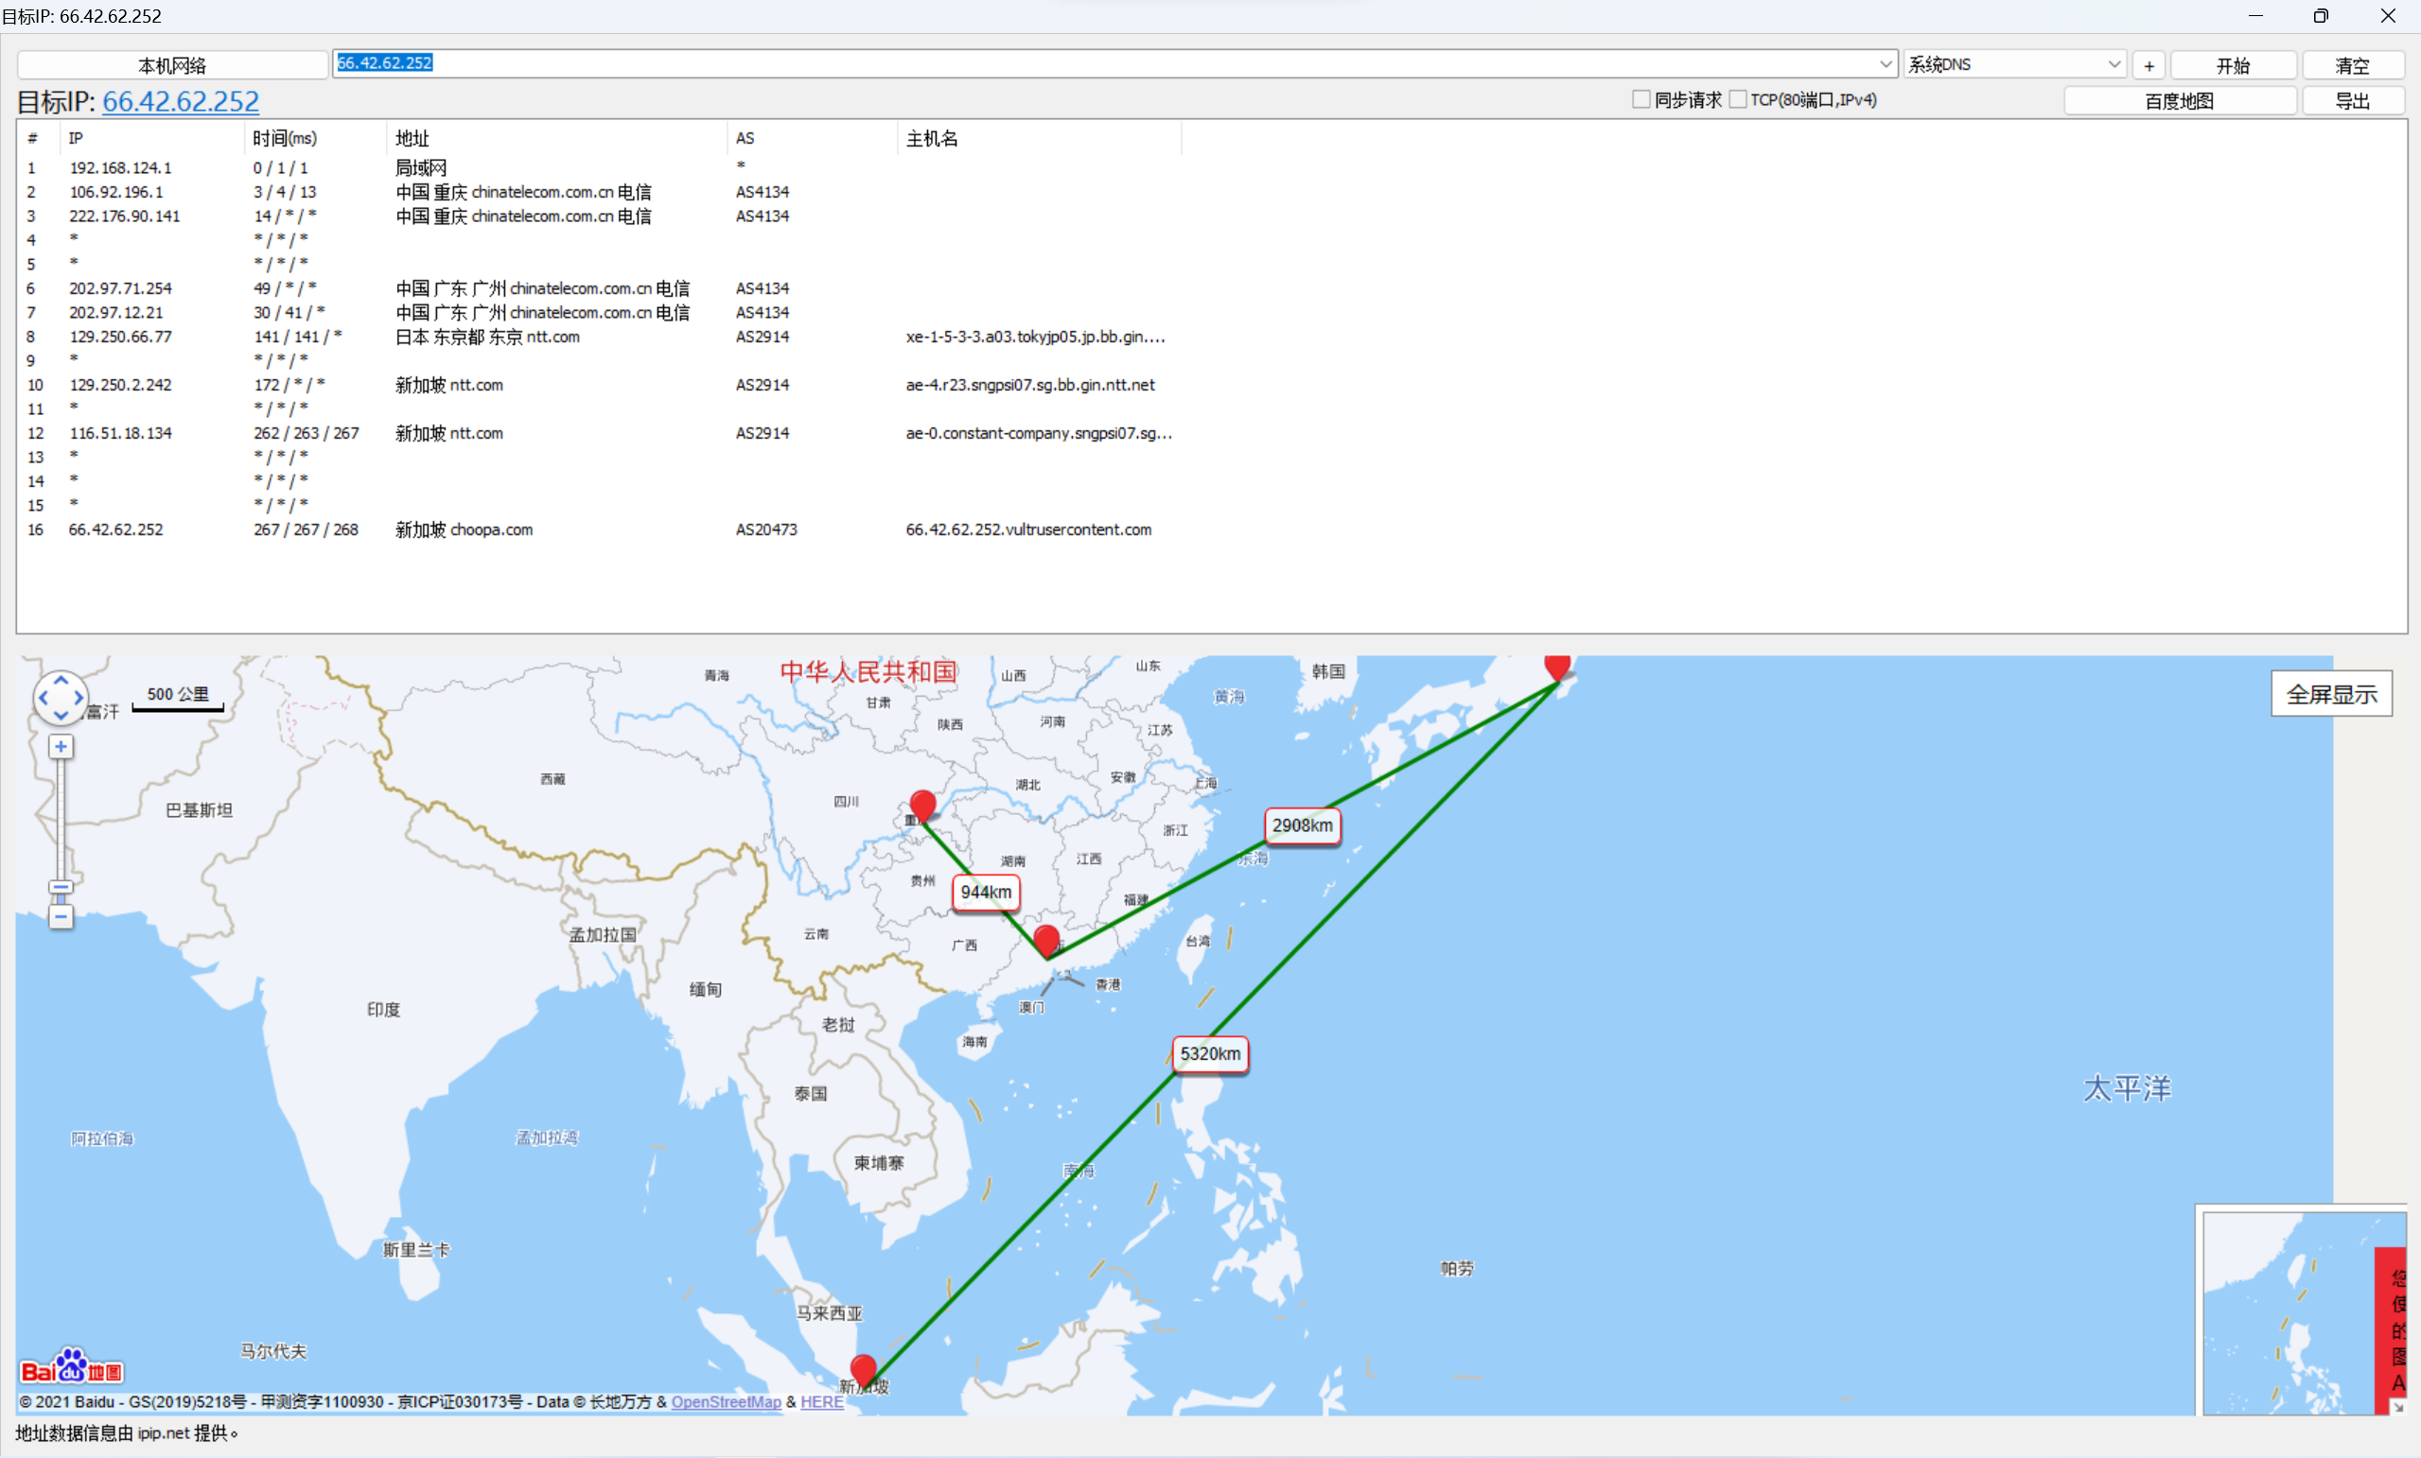The width and height of the screenshot is (2421, 1458).
Task: Enable the 同步请求 checkbox
Action: click(1640, 99)
